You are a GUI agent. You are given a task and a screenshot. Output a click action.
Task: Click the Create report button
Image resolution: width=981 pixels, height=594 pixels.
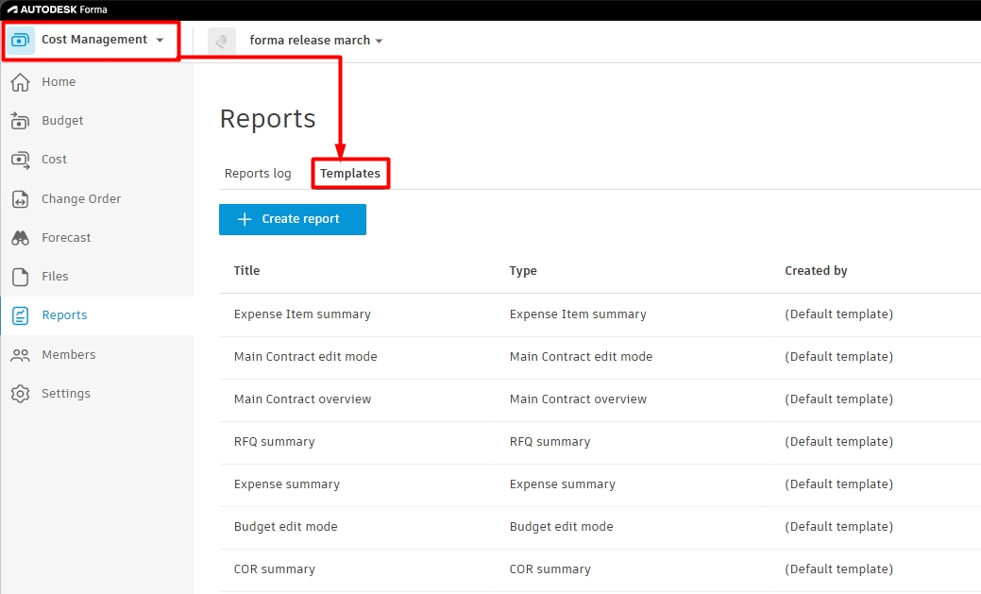pyautogui.click(x=292, y=219)
